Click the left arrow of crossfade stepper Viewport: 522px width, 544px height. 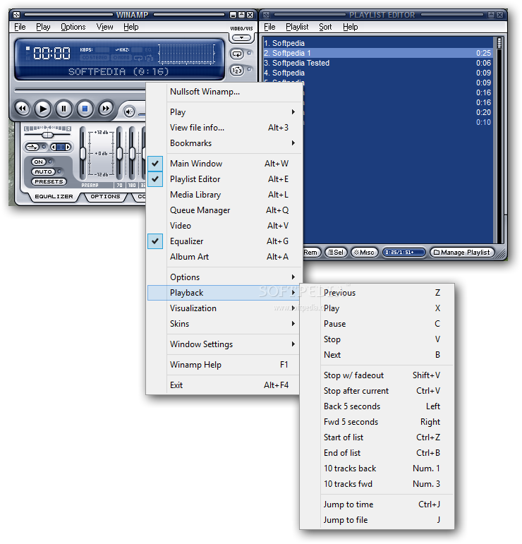coord(54,147)
